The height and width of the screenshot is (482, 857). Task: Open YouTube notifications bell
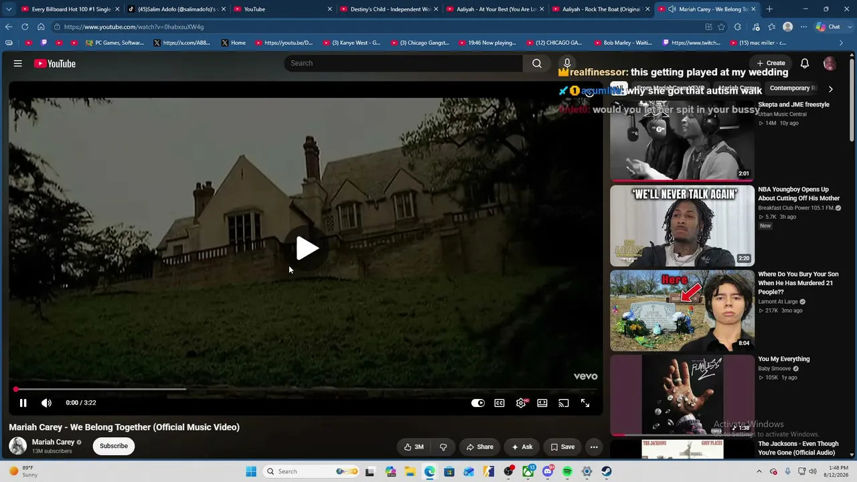pos(805,64)
